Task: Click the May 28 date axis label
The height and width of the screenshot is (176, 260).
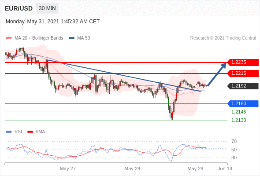Action: (132, 169)
